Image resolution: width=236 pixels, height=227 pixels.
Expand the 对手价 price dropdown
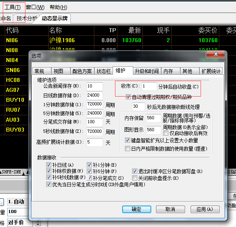point(38,223)
